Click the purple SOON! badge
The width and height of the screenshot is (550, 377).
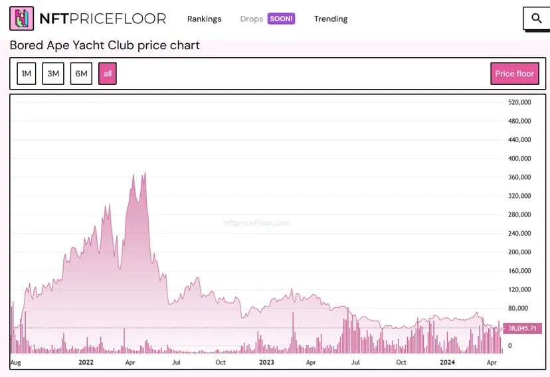(x=282, y=19)
